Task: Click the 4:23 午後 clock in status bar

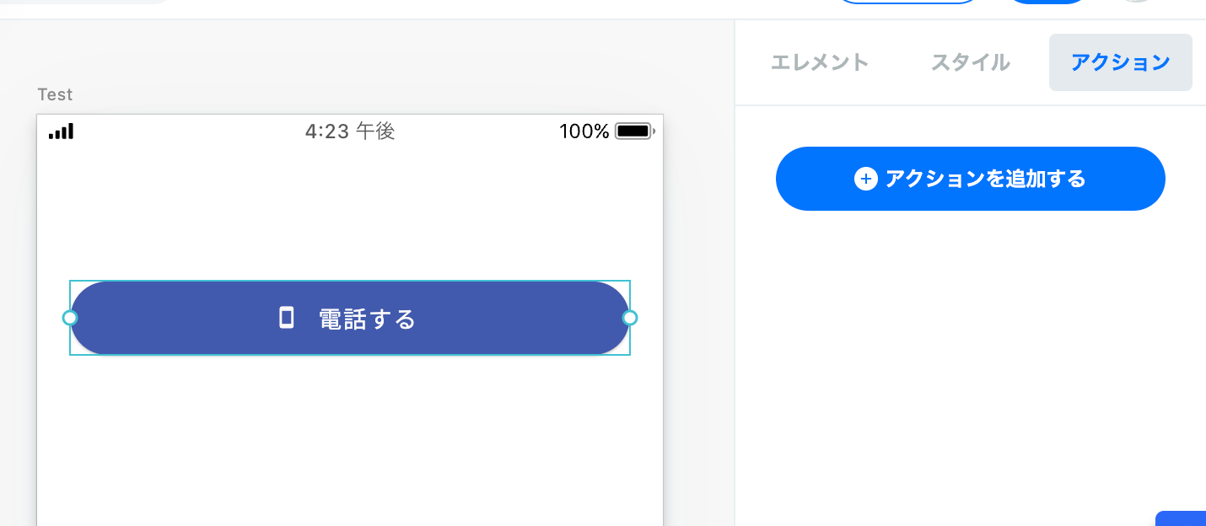Action: tap(350, 131)
